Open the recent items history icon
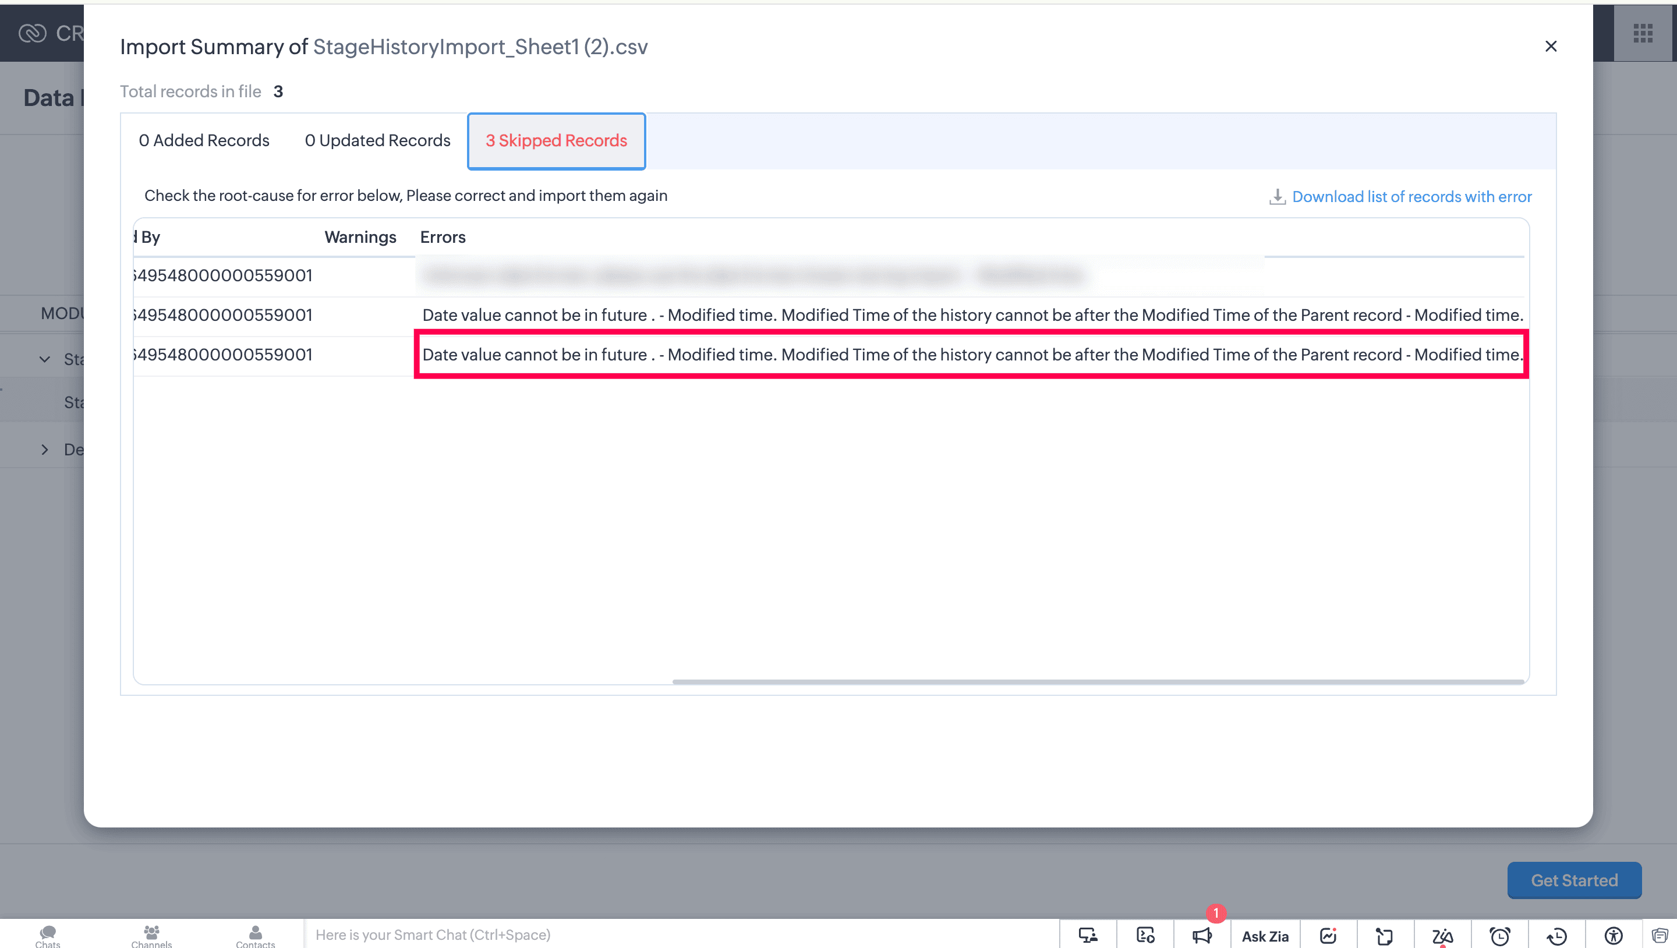This screenshot has height=948, width=1677. click(1556, 936)
